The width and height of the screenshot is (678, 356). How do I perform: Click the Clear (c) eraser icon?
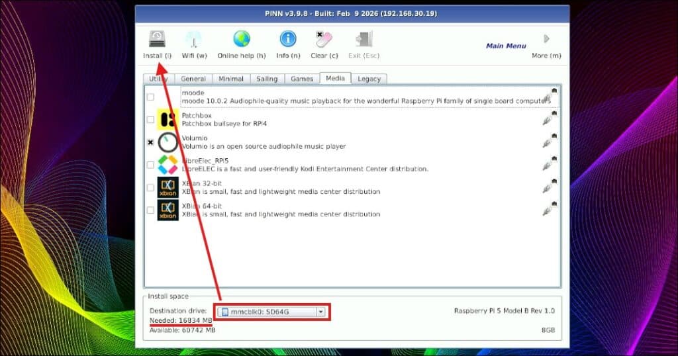point(324,39)
